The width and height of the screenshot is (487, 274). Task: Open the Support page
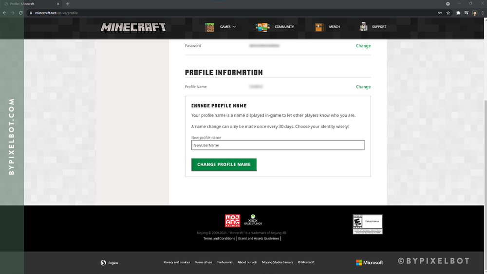pos(379,27)
